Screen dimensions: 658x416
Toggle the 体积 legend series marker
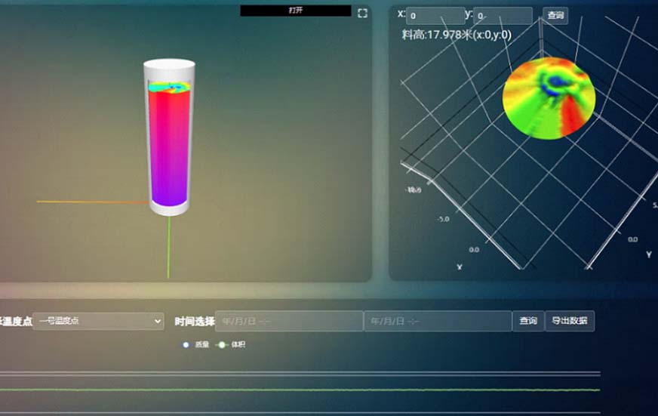(x=221, y=345)
